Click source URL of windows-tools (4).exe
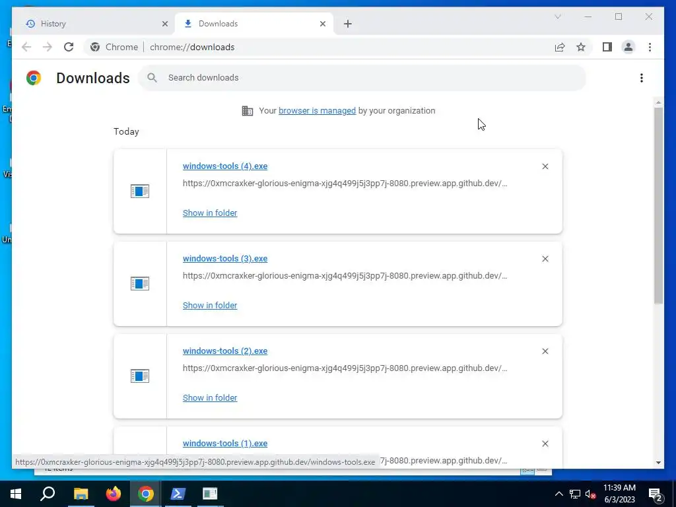676x507 pixels. tap(345, 184)
